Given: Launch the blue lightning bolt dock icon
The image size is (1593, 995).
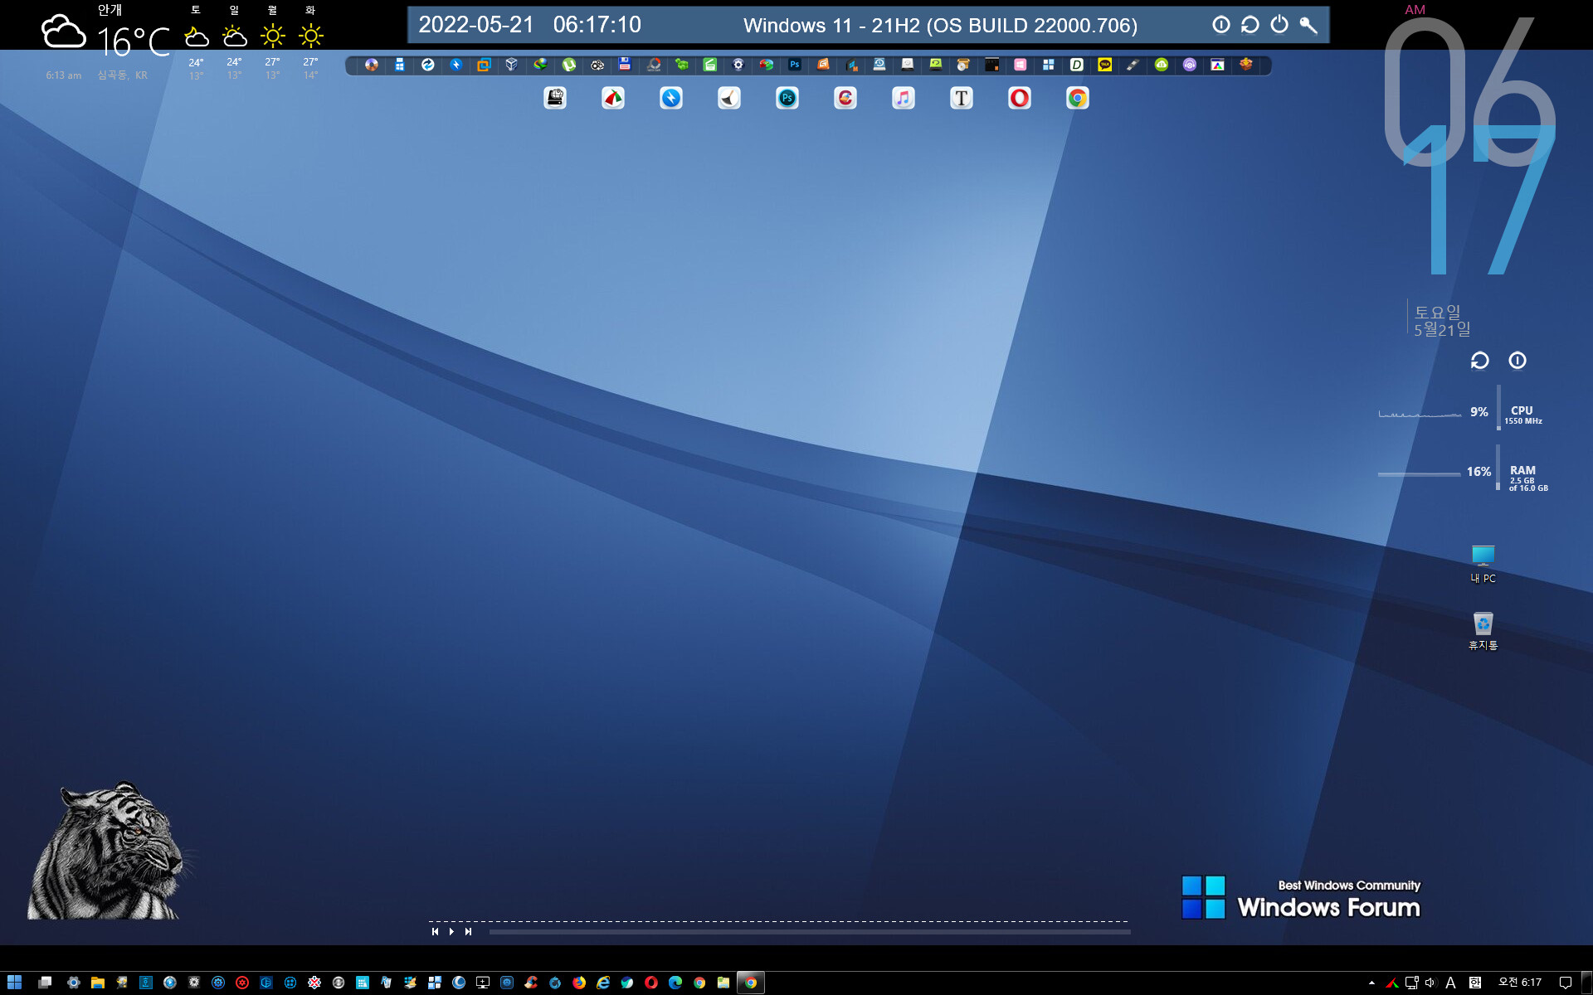Looking at the screenshot, I should (670, 99).
